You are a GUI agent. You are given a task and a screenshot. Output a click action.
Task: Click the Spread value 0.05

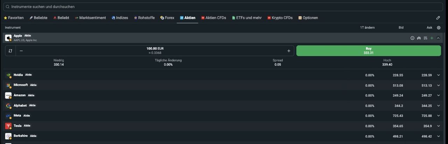click(278, 65)
